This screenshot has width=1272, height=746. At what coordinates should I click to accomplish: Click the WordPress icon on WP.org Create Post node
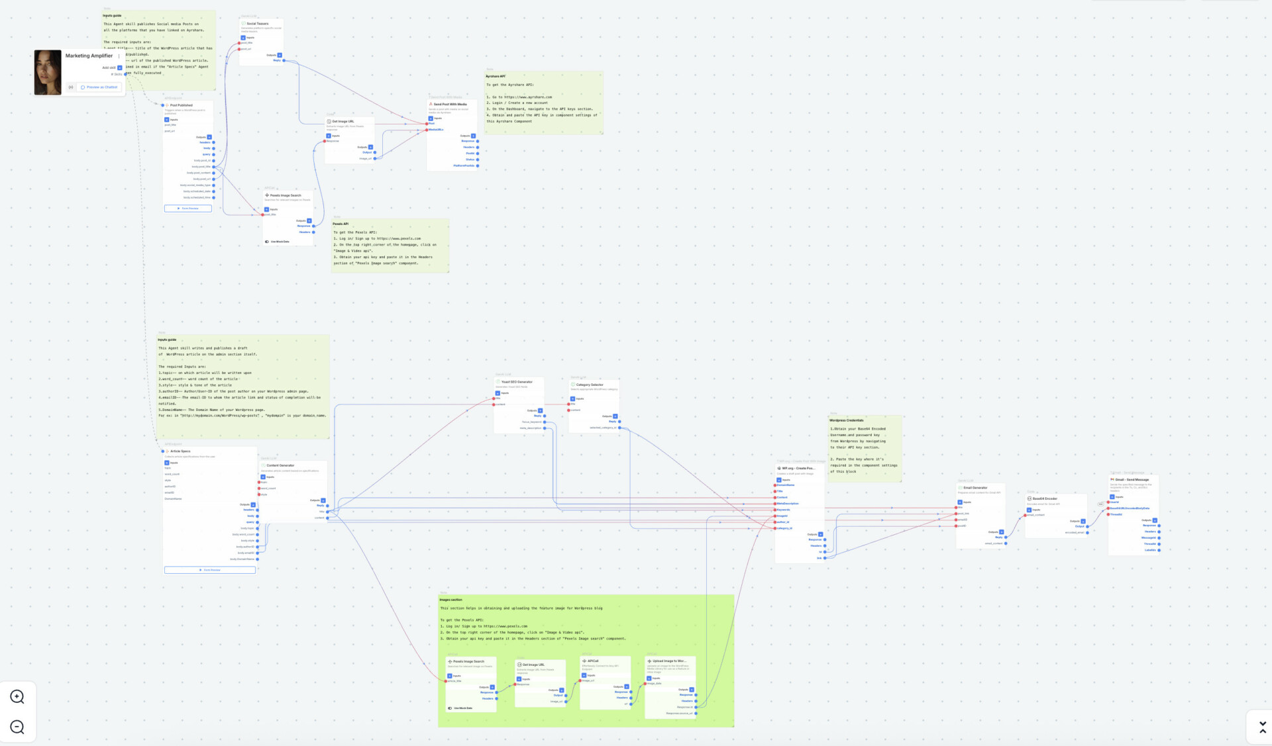click(779, 468)
